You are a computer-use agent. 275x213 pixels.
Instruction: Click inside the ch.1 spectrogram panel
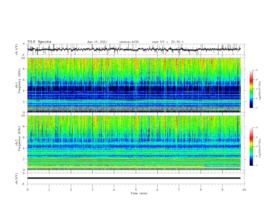[134, 85]
